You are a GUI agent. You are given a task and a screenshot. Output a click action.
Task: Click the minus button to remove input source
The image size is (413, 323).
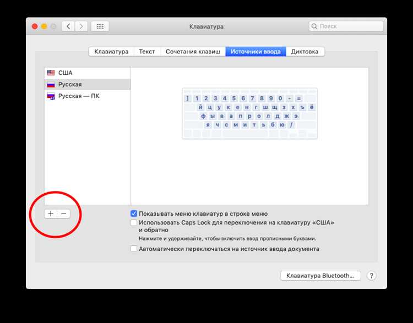pyautogui.click(x=64, y=213)
